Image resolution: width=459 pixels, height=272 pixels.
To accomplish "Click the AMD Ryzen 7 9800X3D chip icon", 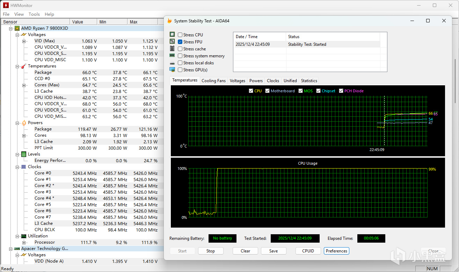I will pyautogui.click(x=17, y=28).
